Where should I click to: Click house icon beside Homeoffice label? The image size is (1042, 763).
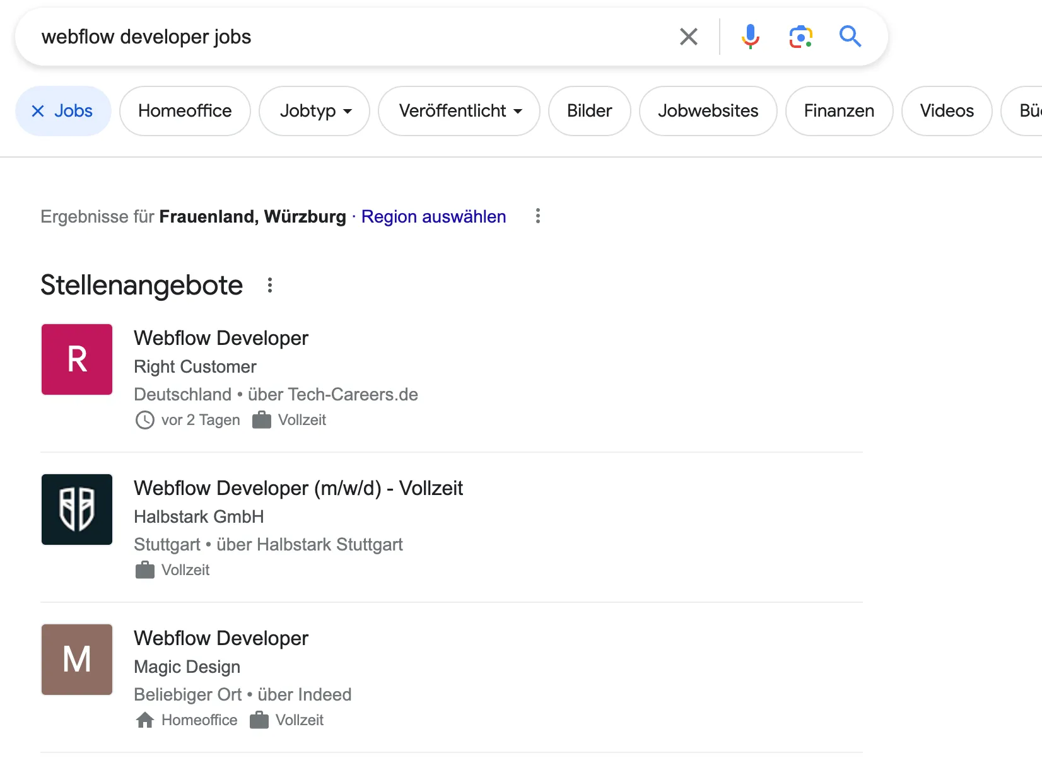point(145,720)
